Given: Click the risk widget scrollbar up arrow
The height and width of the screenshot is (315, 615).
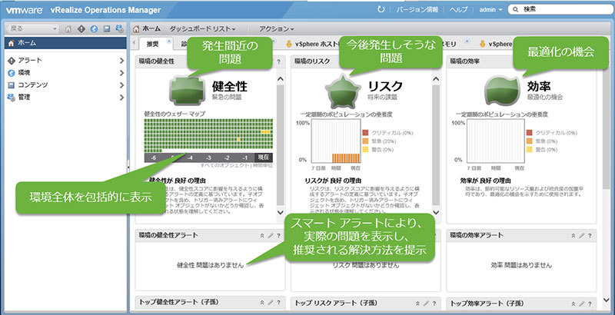Looking at the screenshot, I should point(436,79).
